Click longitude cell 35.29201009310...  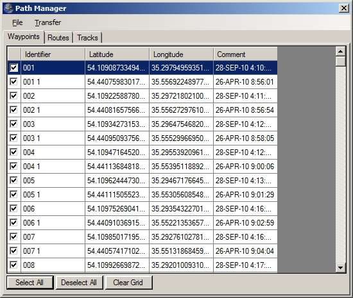point(181,265)
